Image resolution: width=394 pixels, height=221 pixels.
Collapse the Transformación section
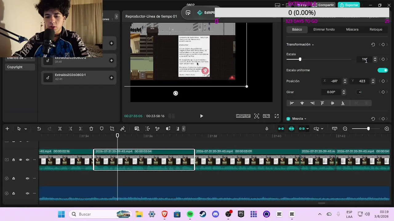click(313, 45)
